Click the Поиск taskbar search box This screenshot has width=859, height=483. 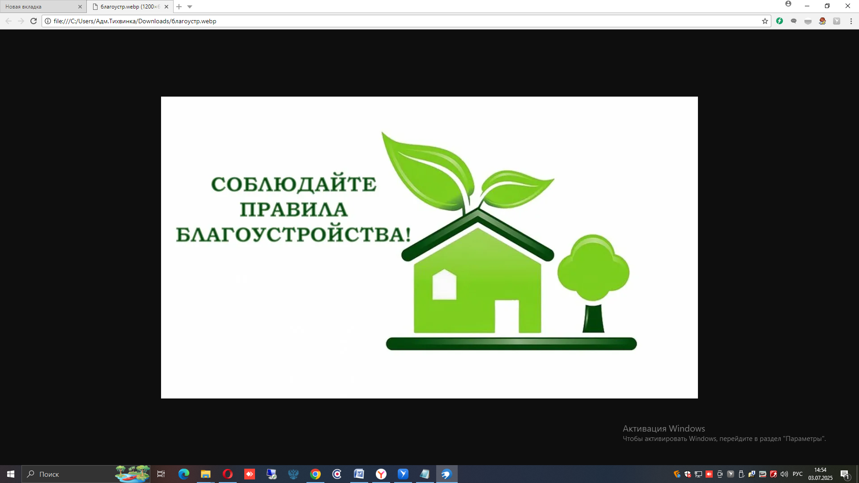tap(86, 474)
